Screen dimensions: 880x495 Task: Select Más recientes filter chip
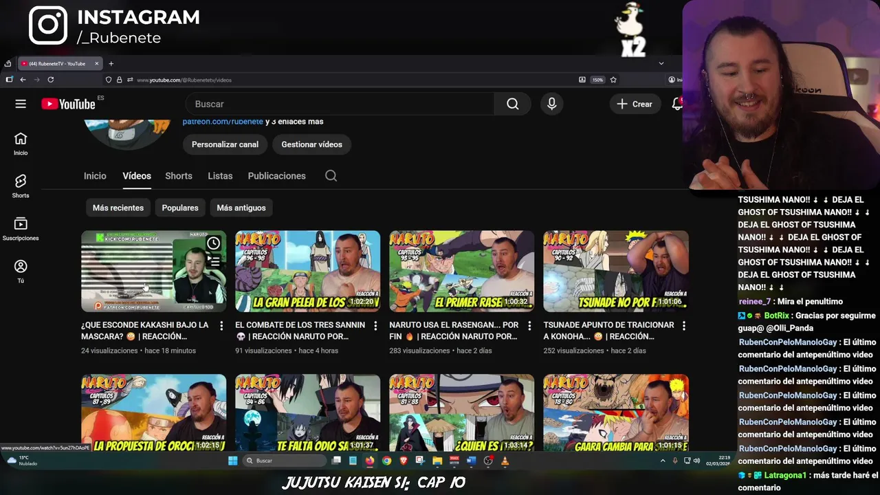[118, 208]
